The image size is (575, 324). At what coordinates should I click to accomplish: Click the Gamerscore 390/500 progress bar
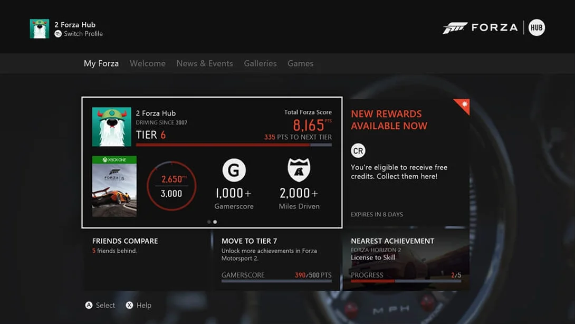pos(276,281)
